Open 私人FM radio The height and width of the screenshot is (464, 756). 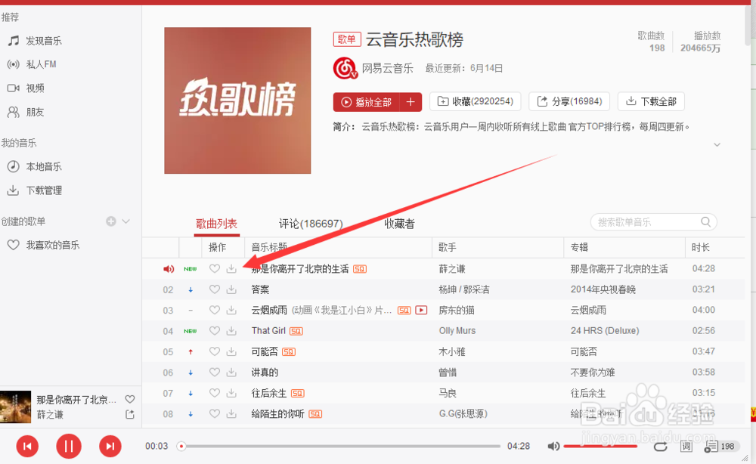32,64
